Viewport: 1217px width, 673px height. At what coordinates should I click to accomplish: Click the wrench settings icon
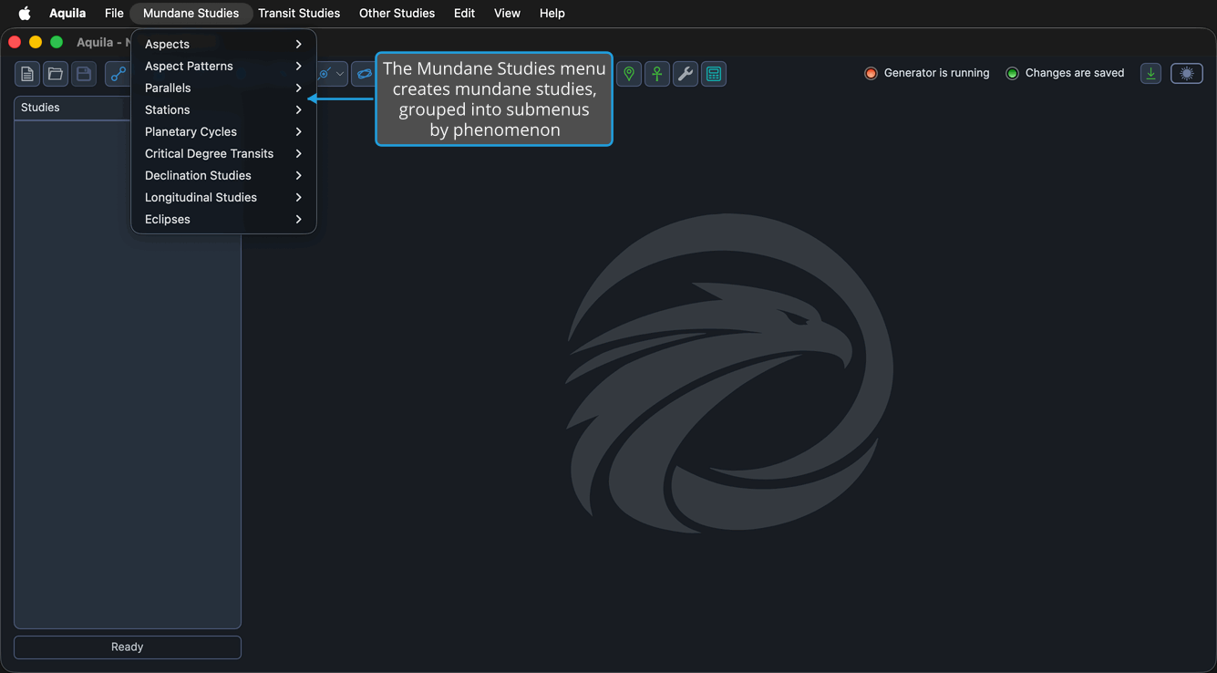686,74
